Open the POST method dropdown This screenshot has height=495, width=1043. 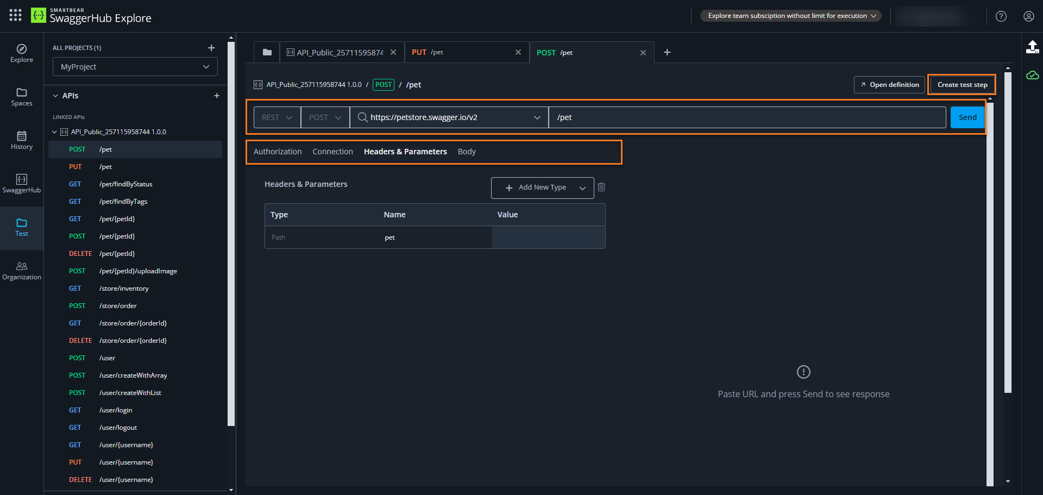click(325, 117)
